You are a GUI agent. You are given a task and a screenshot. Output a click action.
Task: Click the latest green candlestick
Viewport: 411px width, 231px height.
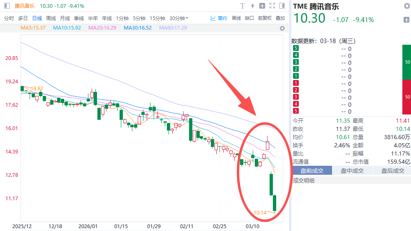[x=275, y=203]
